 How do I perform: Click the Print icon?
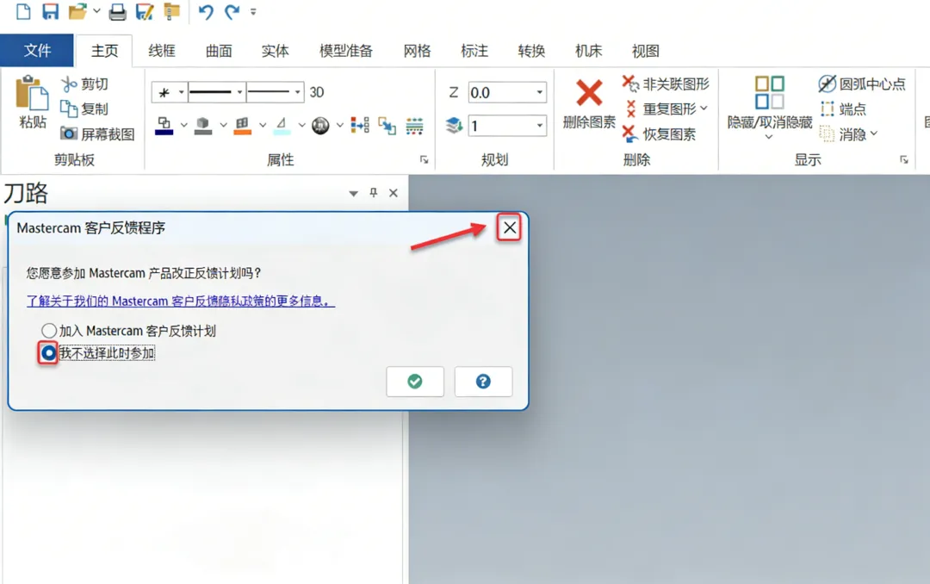coord(117,11)
